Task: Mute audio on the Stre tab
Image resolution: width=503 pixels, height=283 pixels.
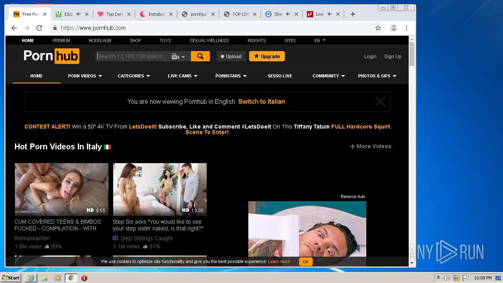Action: [x=288, y=14]
